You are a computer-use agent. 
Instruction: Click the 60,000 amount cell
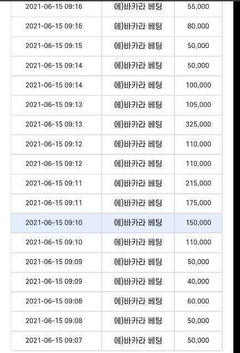point(198,301)
